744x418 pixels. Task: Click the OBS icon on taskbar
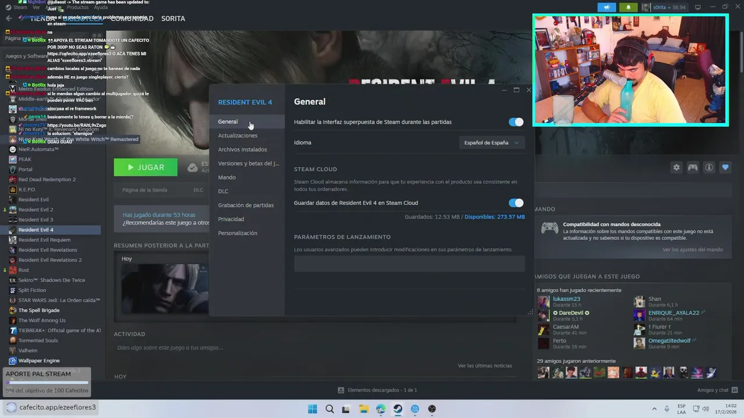pyautogui.click(x=432, y=409)
